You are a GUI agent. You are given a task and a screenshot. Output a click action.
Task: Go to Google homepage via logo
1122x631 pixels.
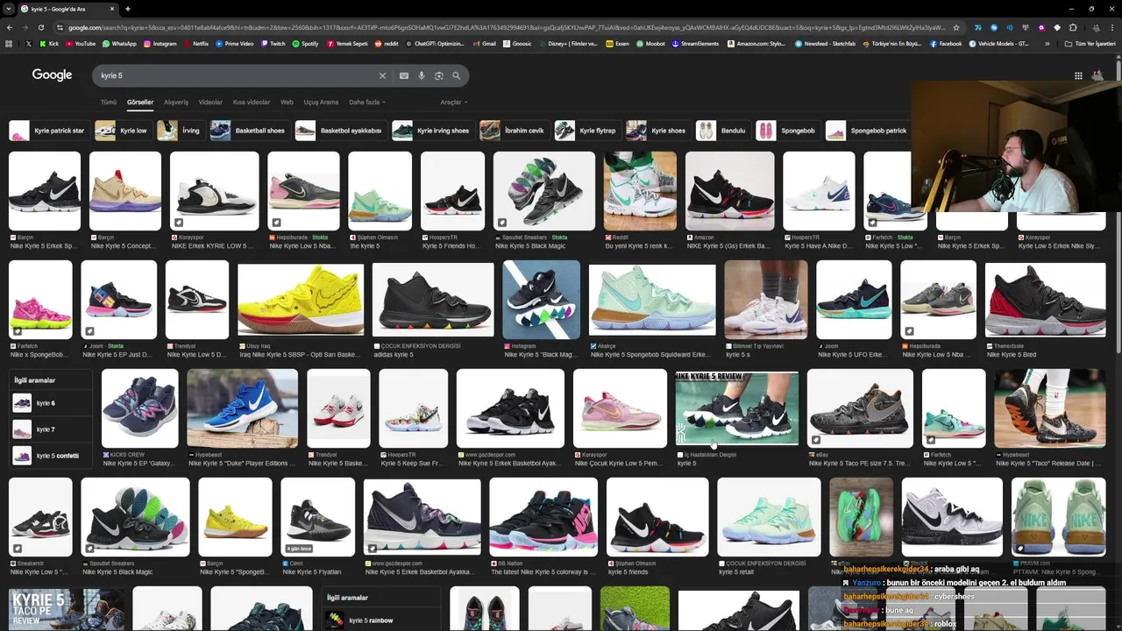[53, 75]
